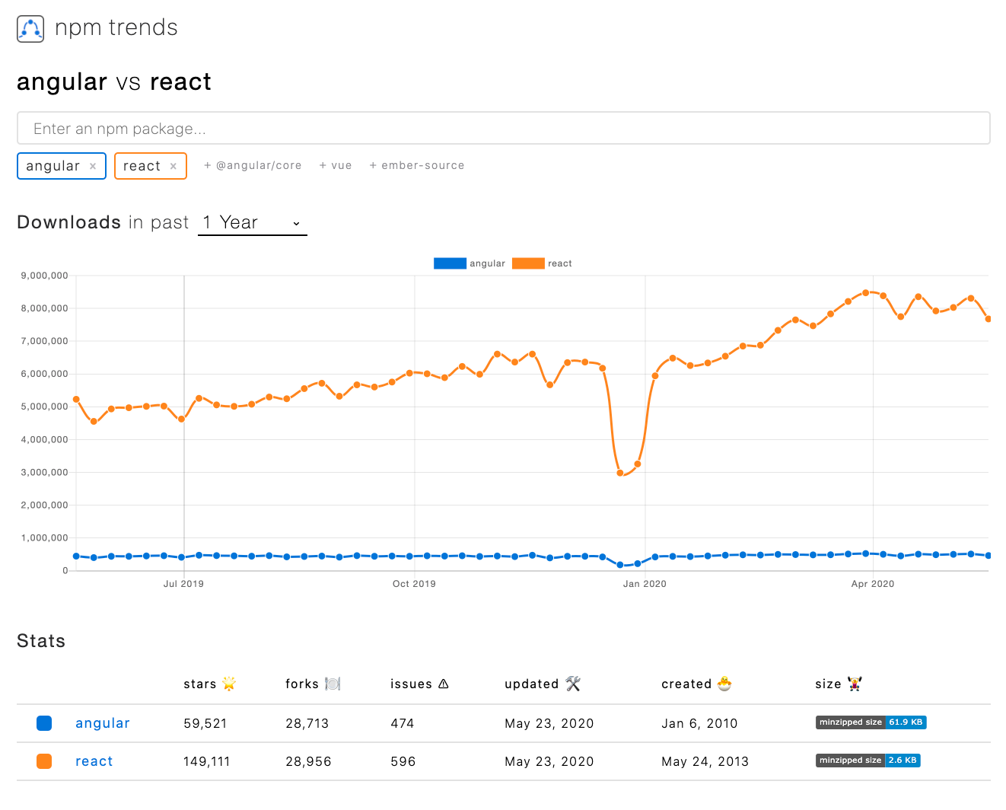
Task: Open the 1 Year time range dropdown
Action: pos(252,222)
